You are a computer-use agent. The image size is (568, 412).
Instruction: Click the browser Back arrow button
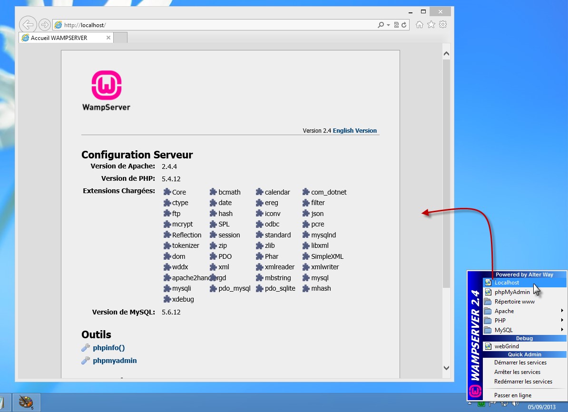(28, 25)
